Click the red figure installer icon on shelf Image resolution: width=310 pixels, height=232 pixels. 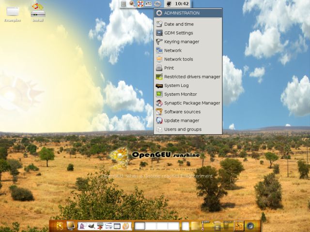tap(100, 226)
